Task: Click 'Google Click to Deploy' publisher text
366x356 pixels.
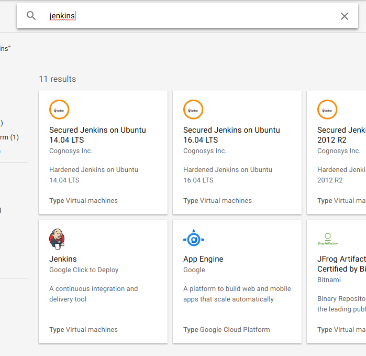Action: click(x=84, y=269)
